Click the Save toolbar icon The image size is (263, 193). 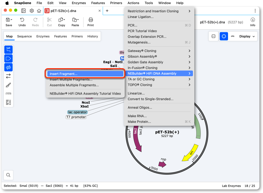tap(8, 20)
